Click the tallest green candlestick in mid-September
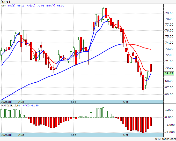The width and height of the screenshot is (176, 141). (x=91, y=36)
